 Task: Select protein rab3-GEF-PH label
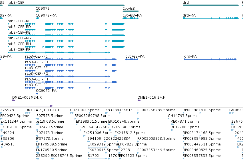(x=37, y=79)
